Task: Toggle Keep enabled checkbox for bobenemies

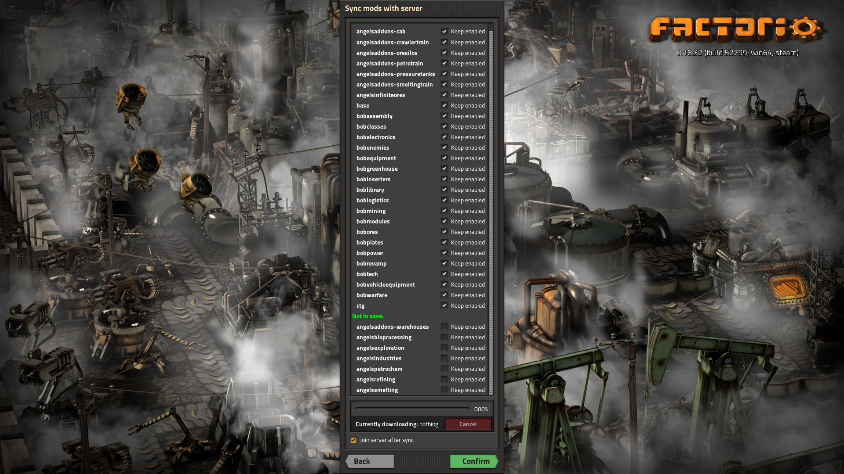Action: pyautogui.click(x=444, y=147)
